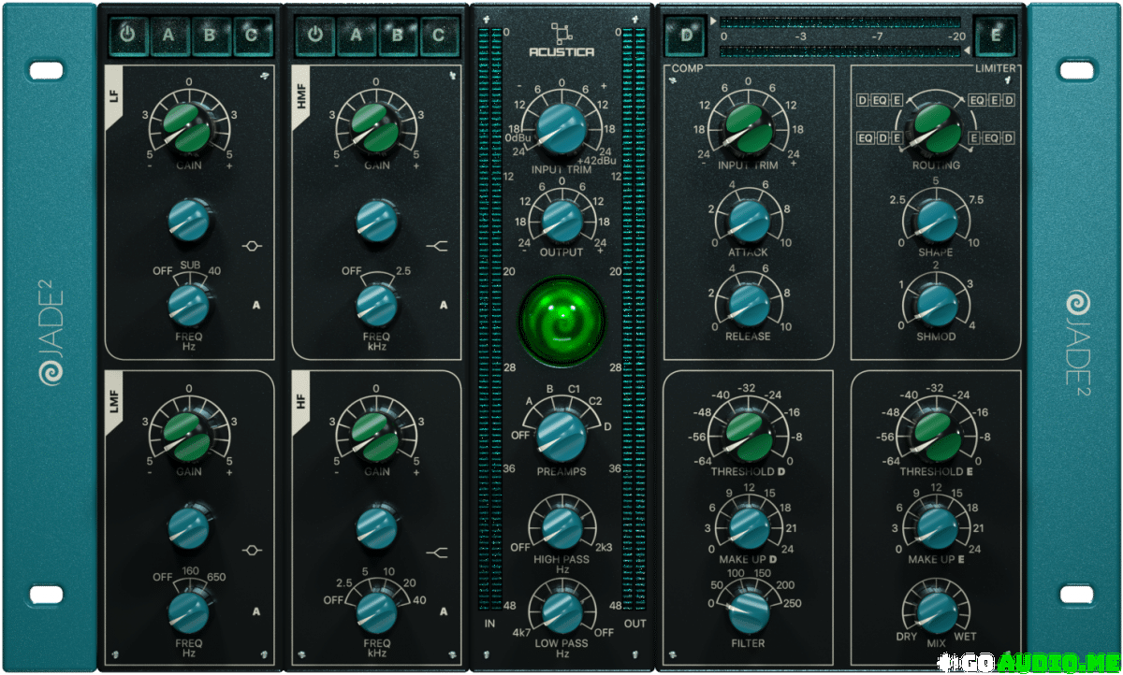Click the dry/wet MIX knob
This screenshot has height=675, width=1123.
(937, 609)
